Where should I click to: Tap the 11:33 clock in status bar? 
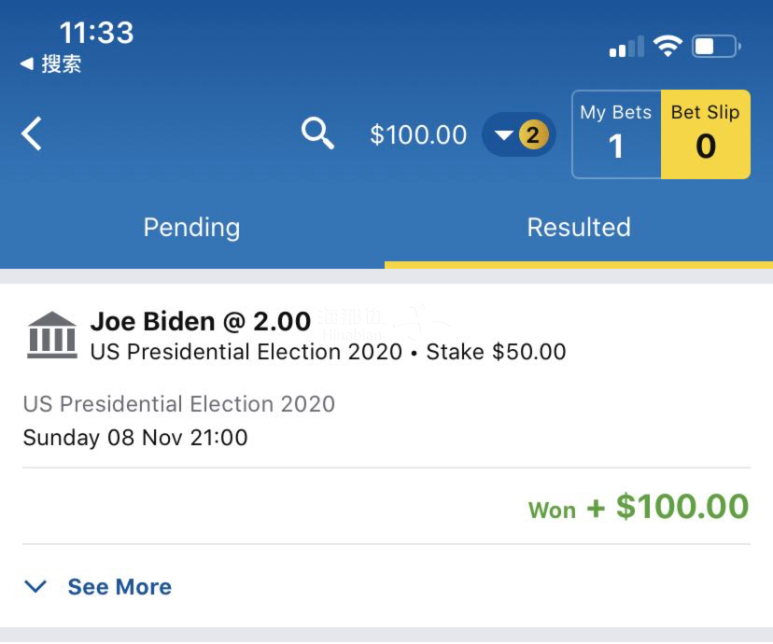97,33
